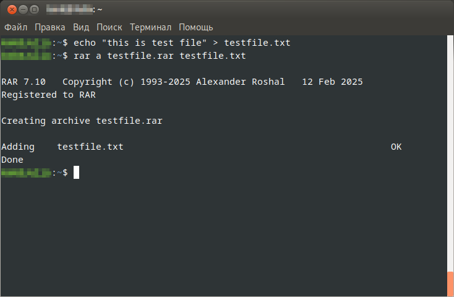Click the "Creating archive testfile.rar" line
This screenshot has width=454, height=297.
(82, 121)
